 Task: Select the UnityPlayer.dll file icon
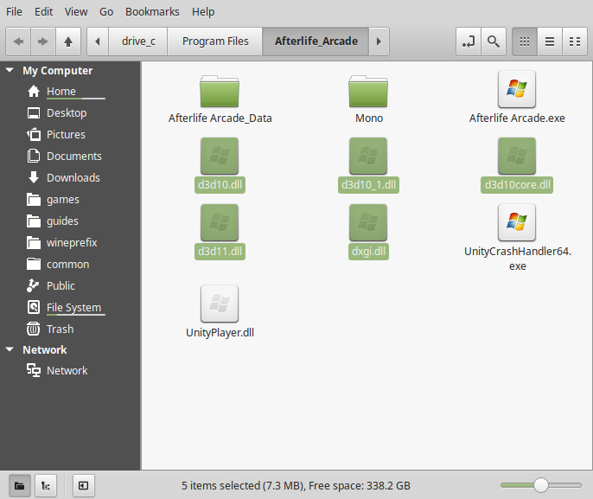[x=220, y=304]
